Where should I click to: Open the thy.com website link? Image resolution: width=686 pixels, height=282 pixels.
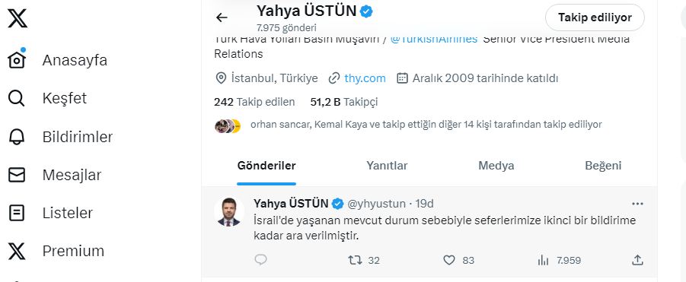[365, 78]
